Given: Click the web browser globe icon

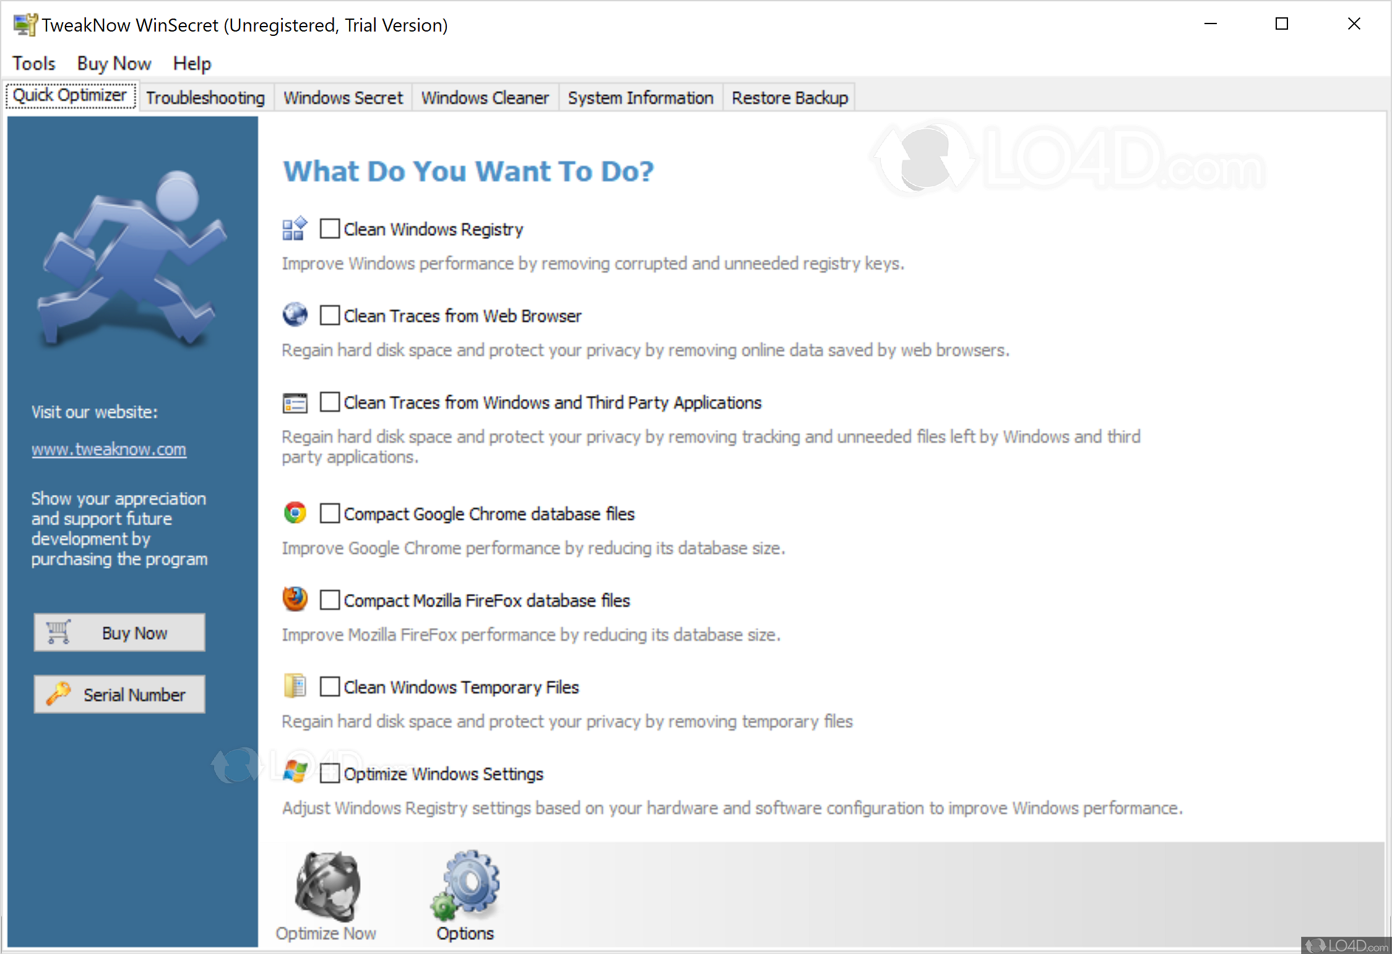Looking at the screenshot, I should [x=295, y=315].
